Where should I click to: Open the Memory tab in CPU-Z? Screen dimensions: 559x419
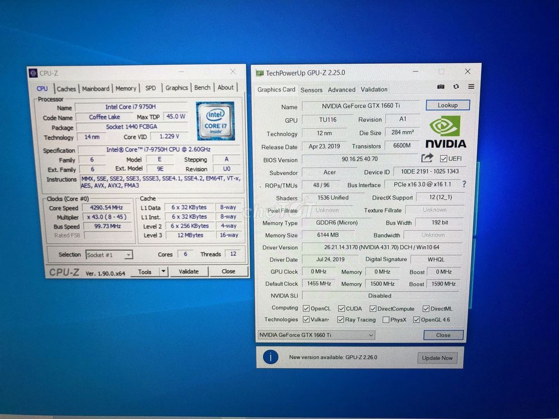[x=126, y=88]
